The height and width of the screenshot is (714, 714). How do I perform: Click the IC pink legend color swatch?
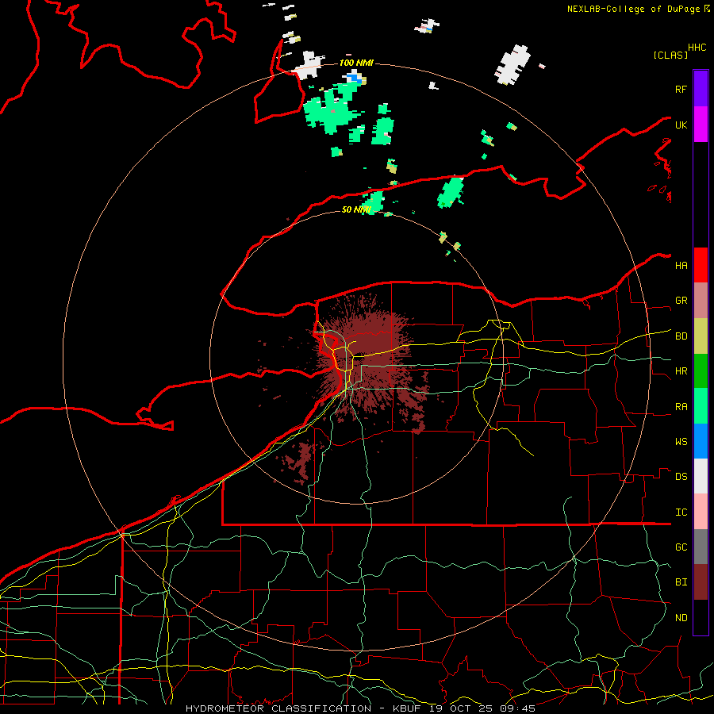(x=701, y=512)
